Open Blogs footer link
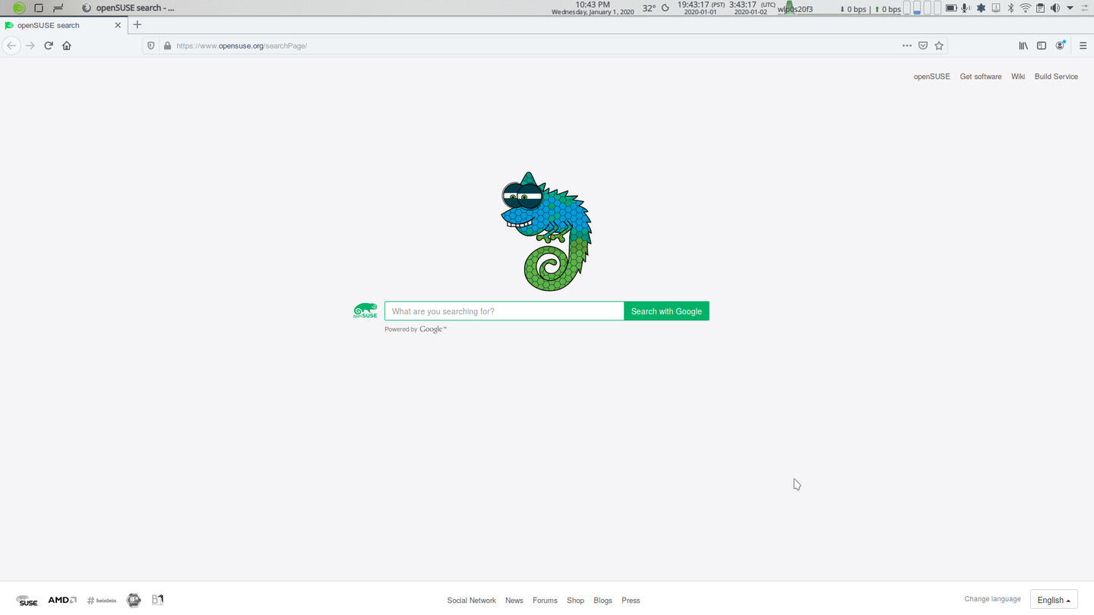1094x615 pixels. click(602, 601)
